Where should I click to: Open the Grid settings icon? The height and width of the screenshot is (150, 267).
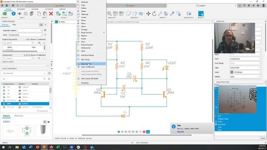point(25,14)
